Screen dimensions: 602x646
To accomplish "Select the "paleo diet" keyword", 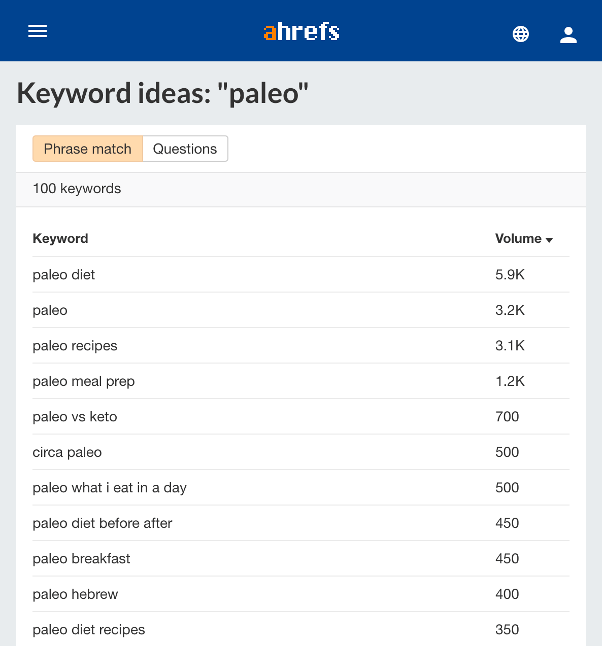I will [64, 275].
